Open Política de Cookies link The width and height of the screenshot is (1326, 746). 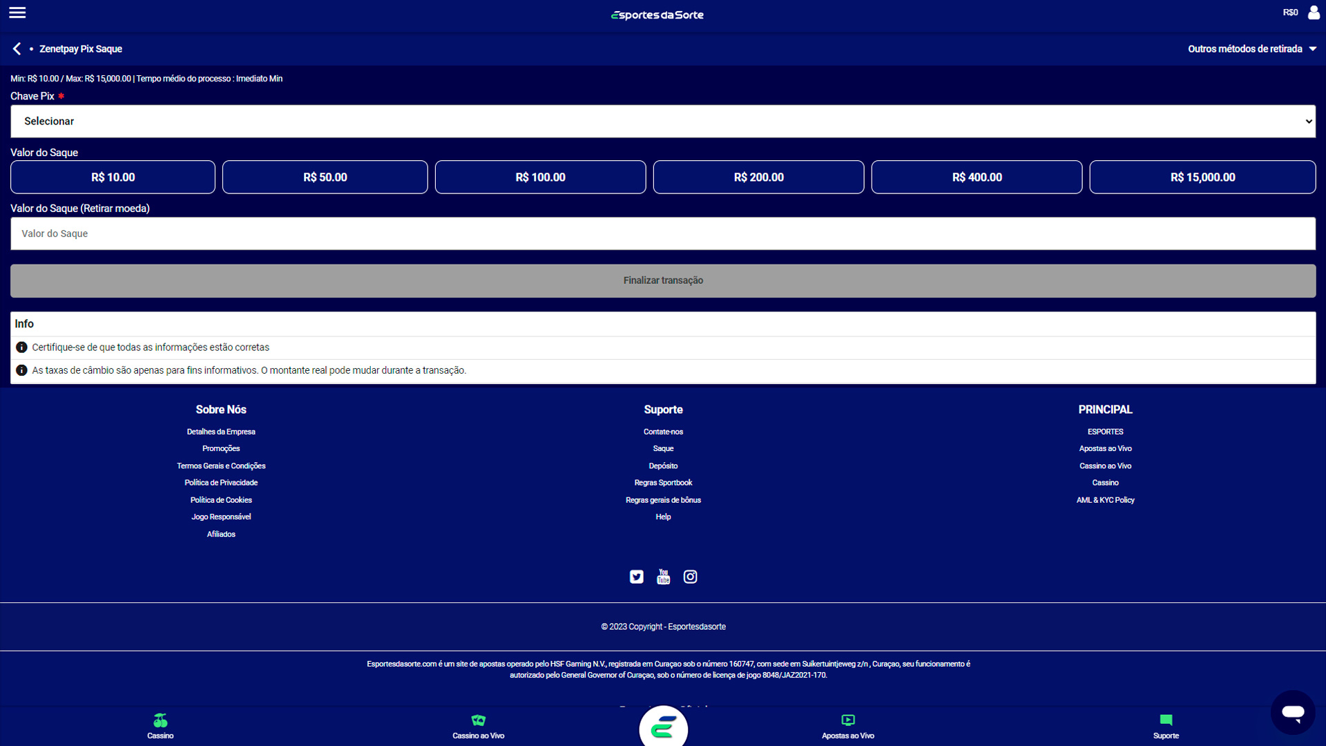coord(221,500)
